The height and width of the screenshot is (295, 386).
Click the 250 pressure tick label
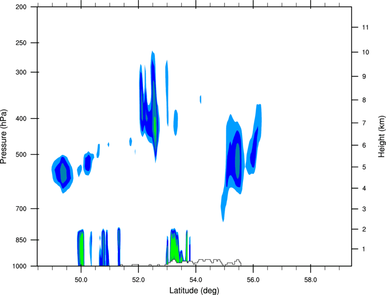click(x=21, y=43)
